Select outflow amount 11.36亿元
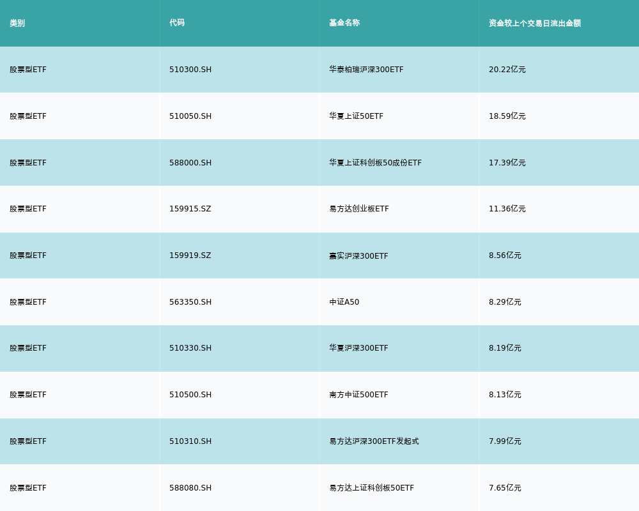The width and height of the screenshot is (639, 511). click(x=507, y=209)
